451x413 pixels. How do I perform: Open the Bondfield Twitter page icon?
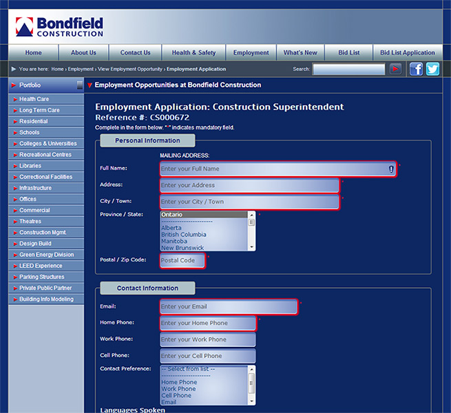coord(432,69)
